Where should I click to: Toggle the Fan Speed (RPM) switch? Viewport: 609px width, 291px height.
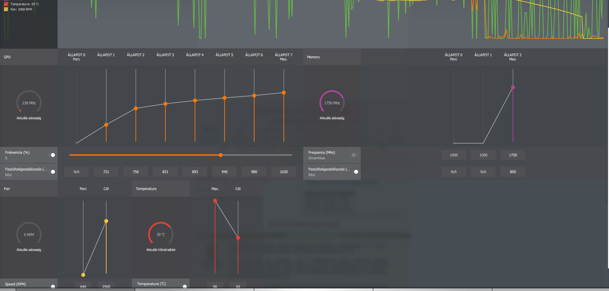click(52, 286)
